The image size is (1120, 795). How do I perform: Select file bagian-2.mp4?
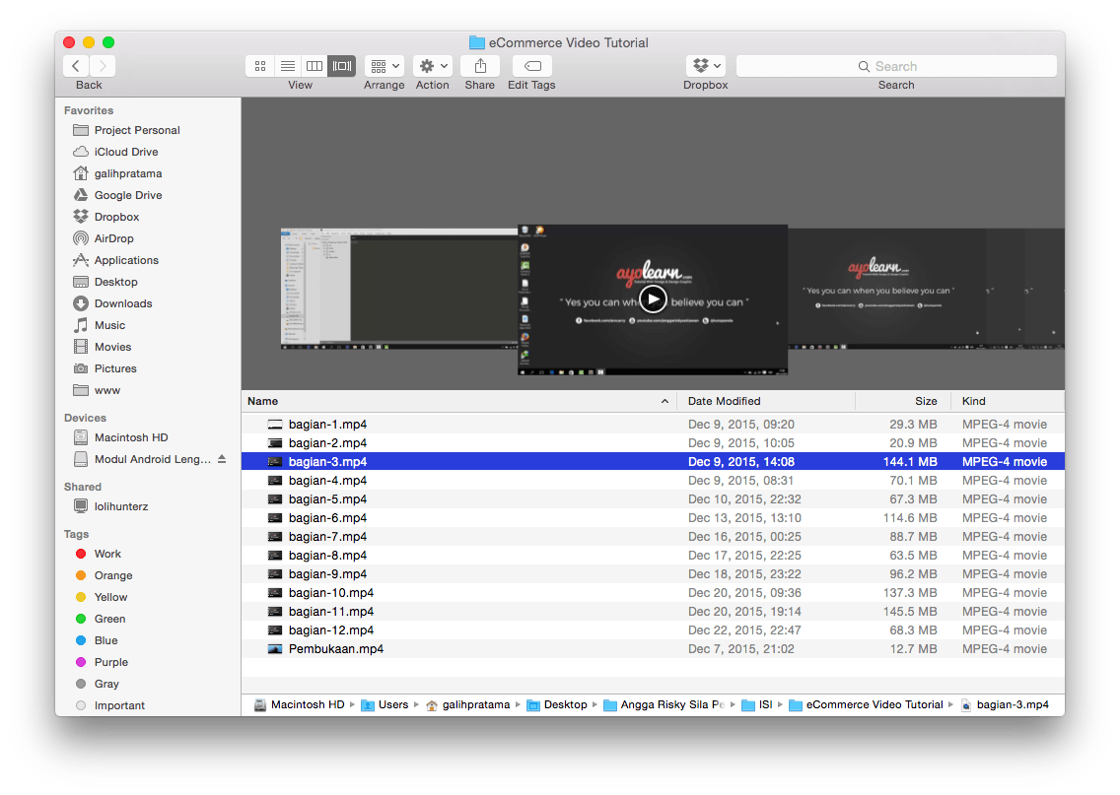653,443
